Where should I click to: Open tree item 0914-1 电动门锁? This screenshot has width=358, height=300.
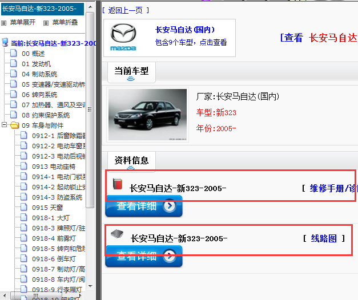pos(59,177)
